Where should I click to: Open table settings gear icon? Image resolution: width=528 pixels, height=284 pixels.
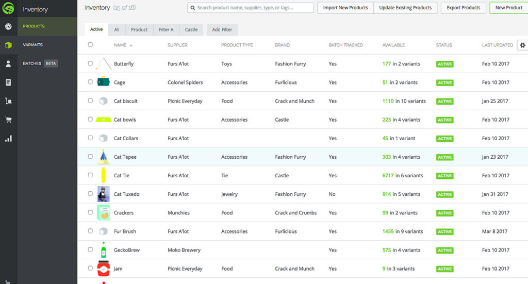[x=522, y=45]
